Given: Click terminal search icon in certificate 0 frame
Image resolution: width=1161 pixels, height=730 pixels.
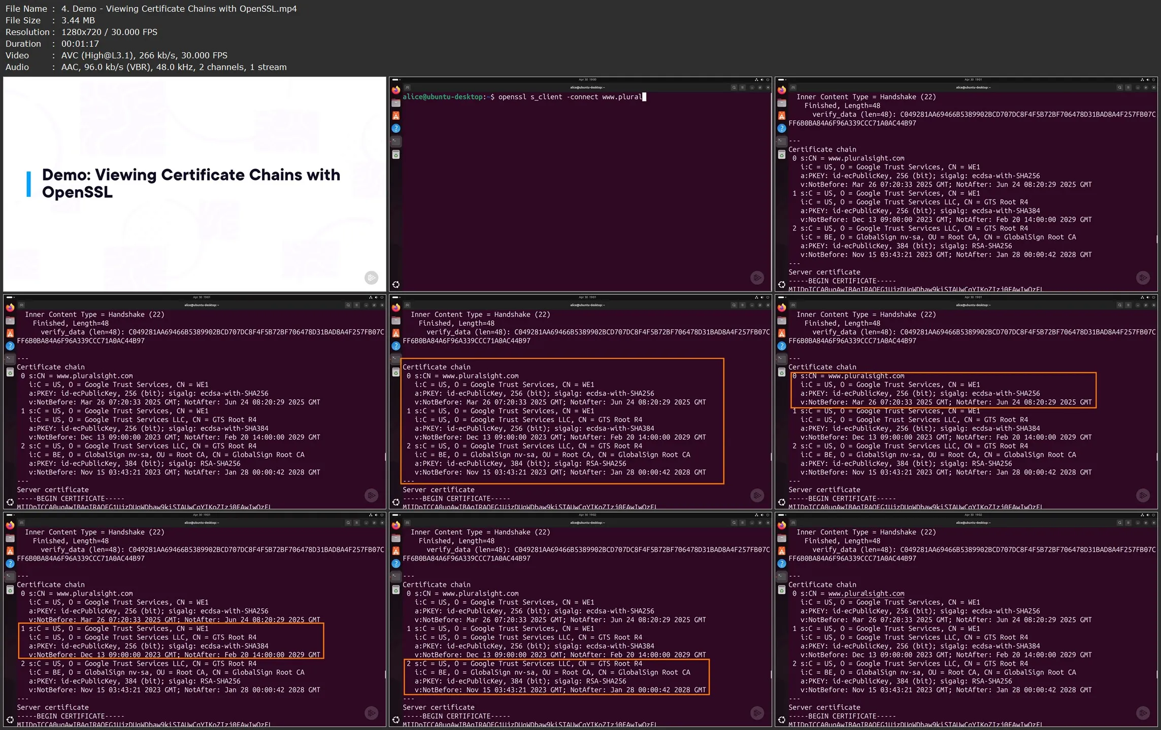Looking at the screenshot, I should pyautogui.click(x=1120, y=305).
